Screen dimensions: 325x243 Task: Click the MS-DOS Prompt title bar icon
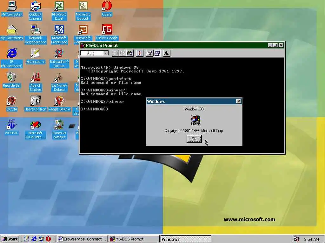pyautogui.click(x=83, y=45)
